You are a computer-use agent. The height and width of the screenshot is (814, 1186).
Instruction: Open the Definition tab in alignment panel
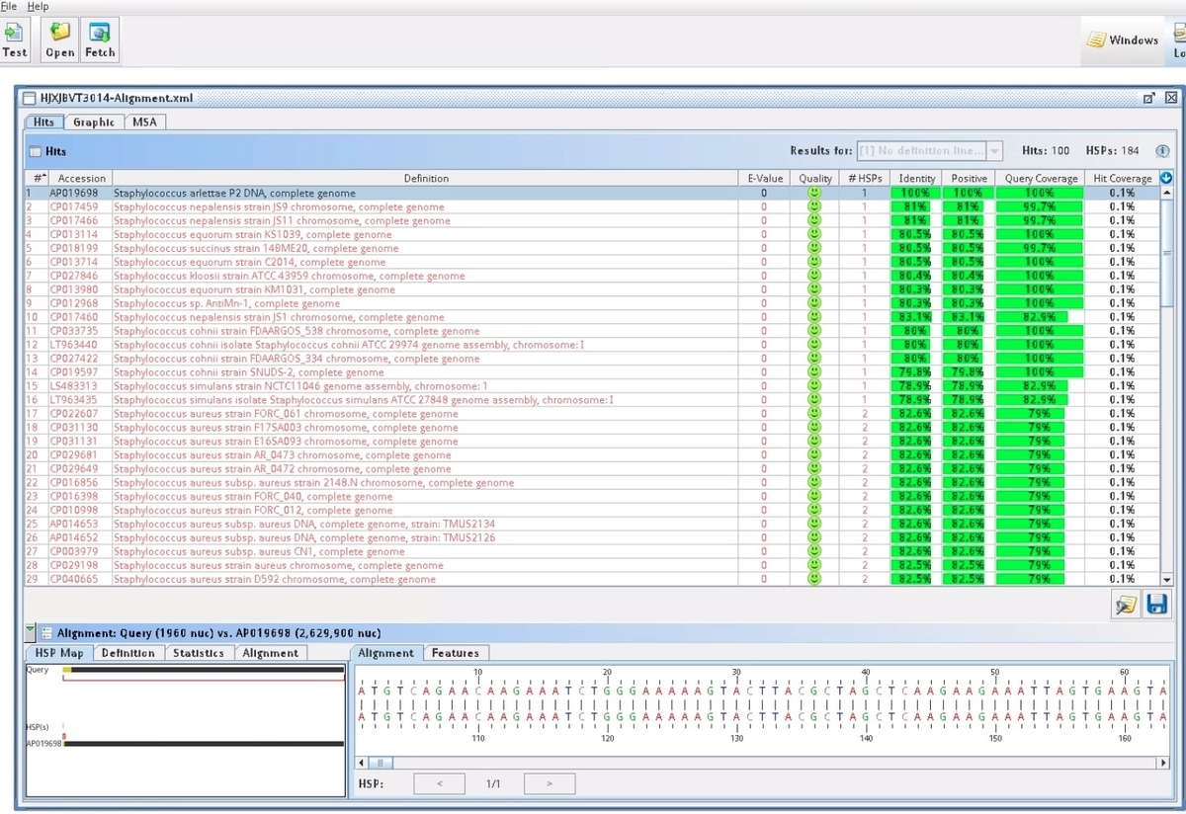(x=128, y=653)
